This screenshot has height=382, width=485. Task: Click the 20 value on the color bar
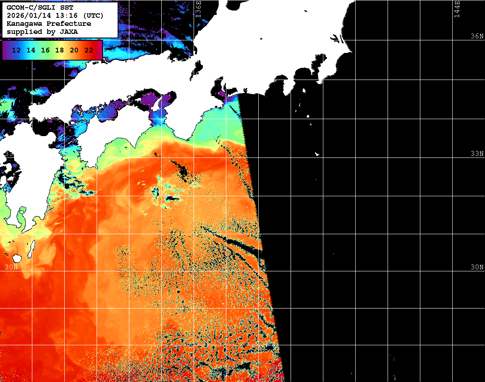(74, 50)
